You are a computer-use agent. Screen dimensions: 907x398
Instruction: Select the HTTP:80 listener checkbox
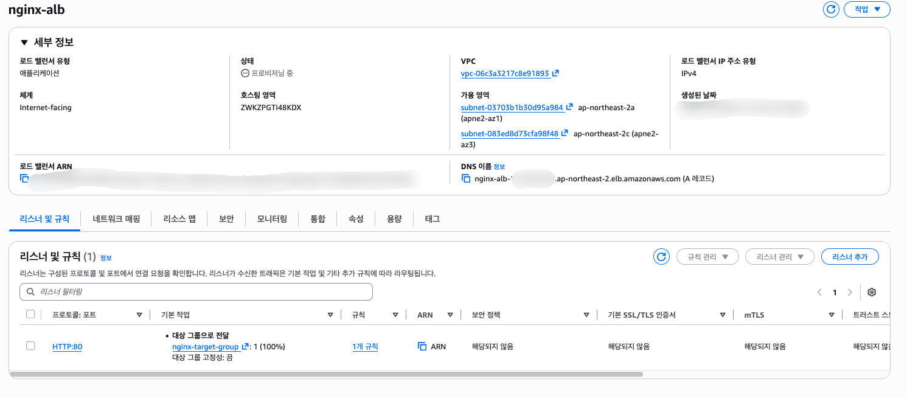point(30,346)
